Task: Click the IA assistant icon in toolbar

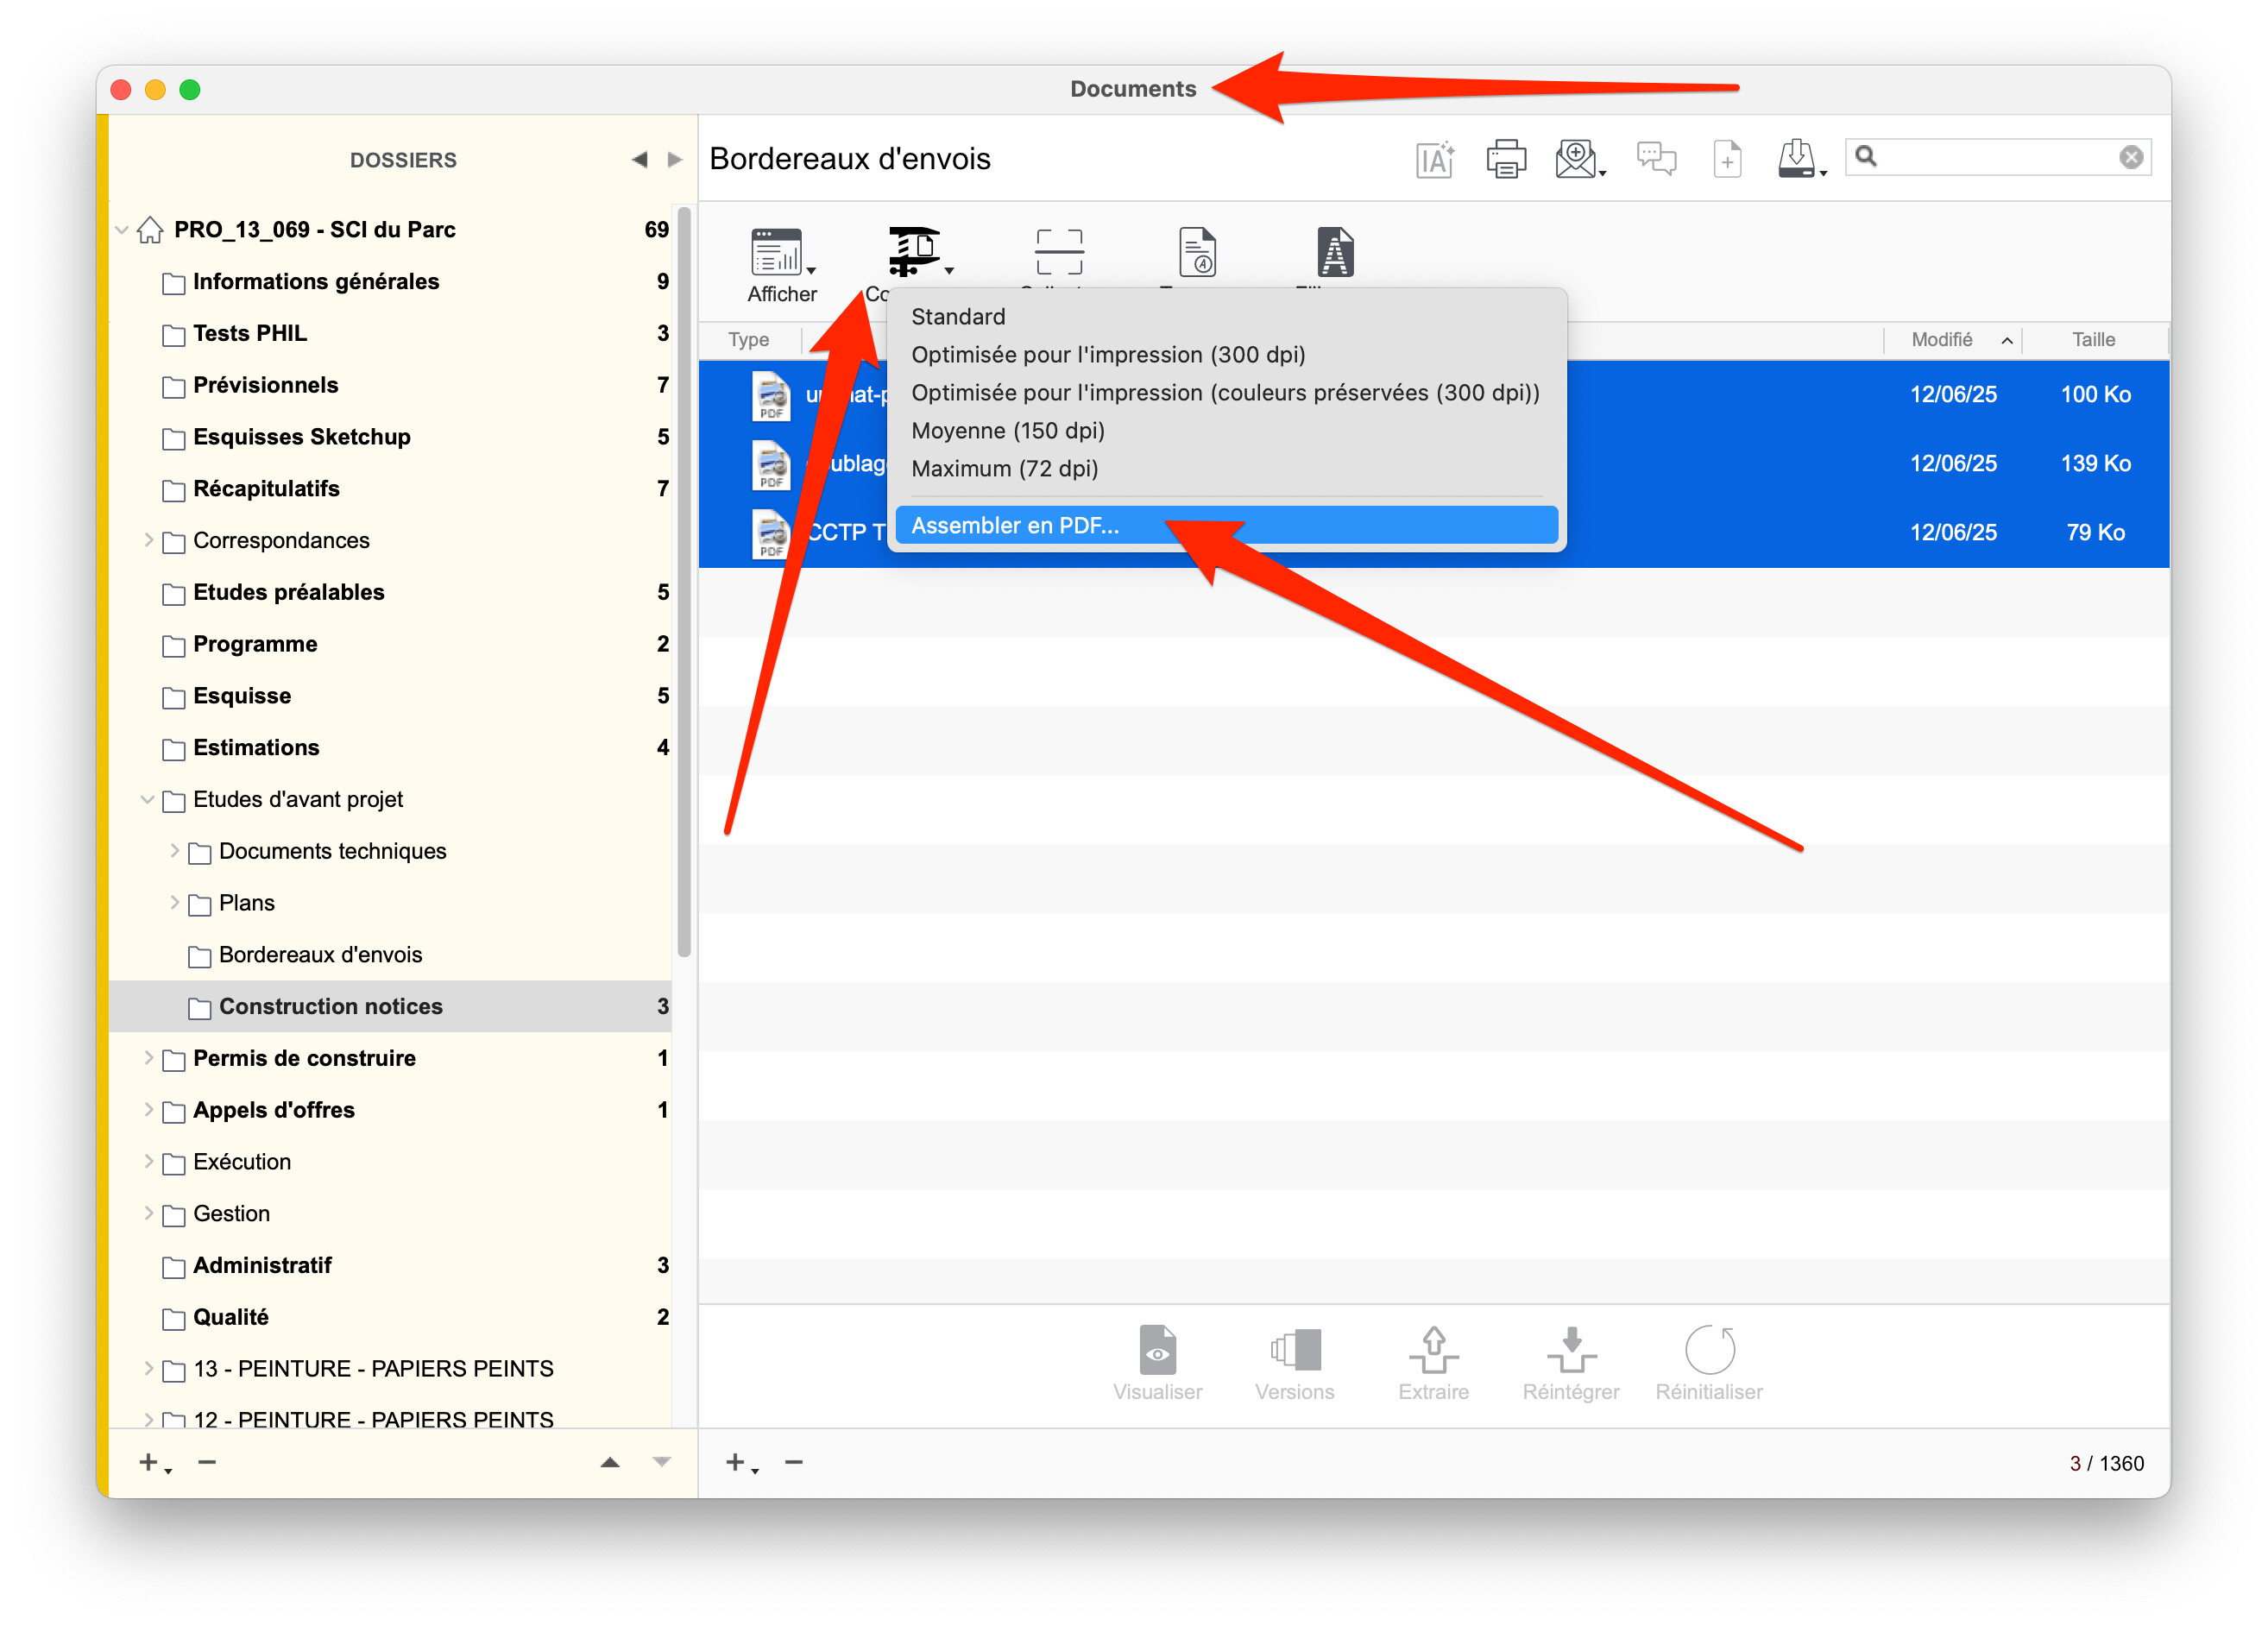Action: [x=1434, y=159]
